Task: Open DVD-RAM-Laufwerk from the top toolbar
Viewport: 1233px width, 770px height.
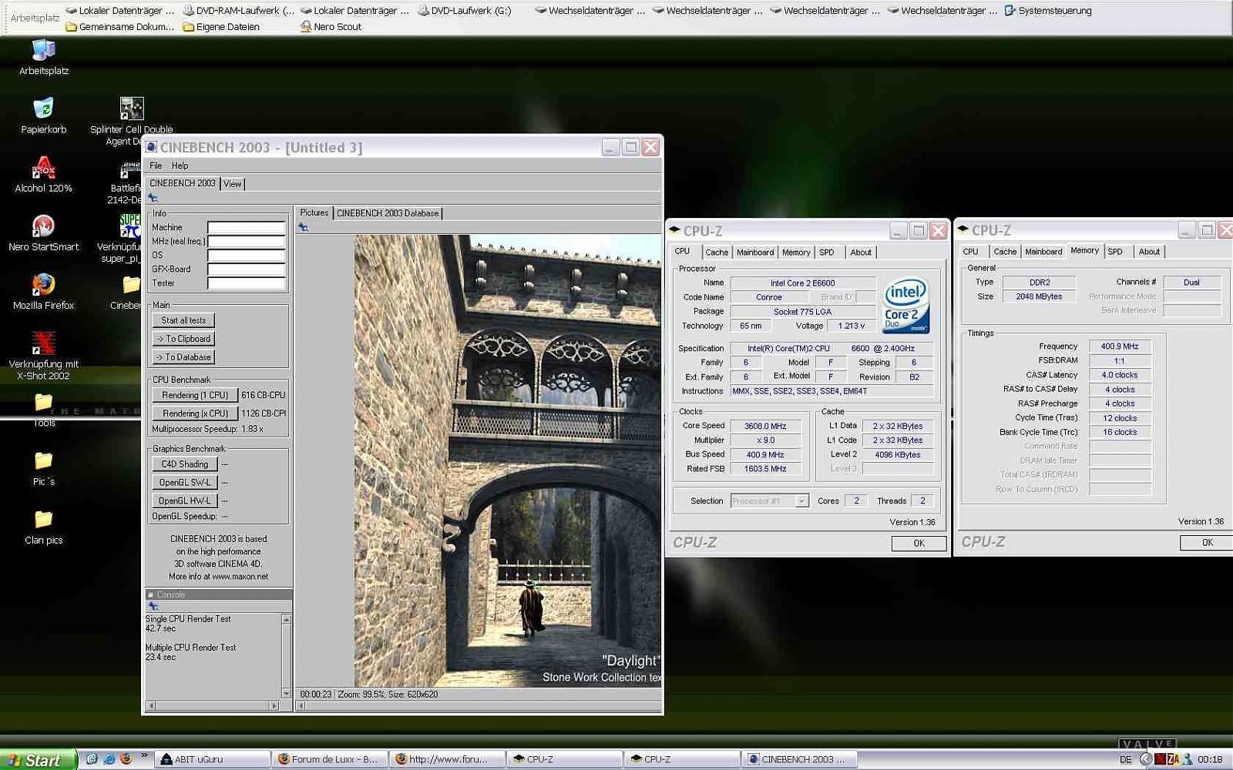Action: (238, 11)
